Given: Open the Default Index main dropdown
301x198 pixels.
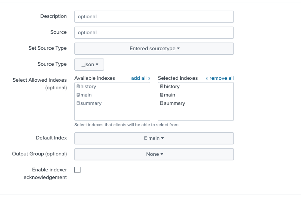Looking at the screenshot, I should click(154, 138).
